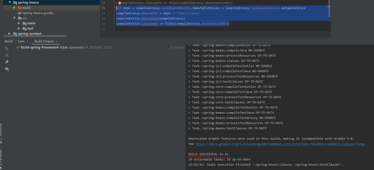
Task: Click the green checkmark build success icon
Action: [x=18, y=47]
